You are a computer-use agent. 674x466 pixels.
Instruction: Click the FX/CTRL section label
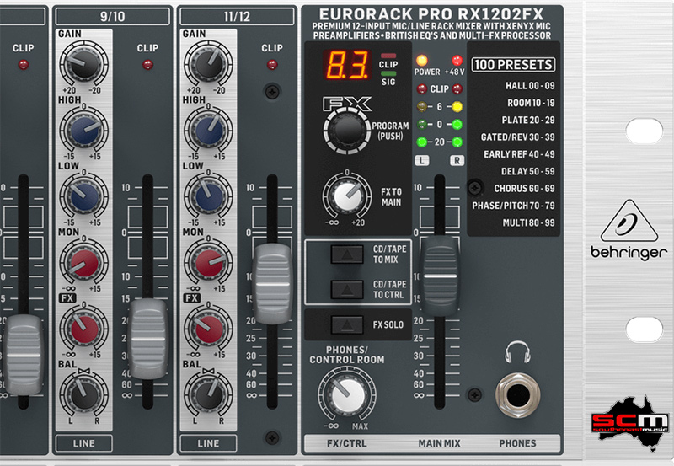[x=347, y=443]
